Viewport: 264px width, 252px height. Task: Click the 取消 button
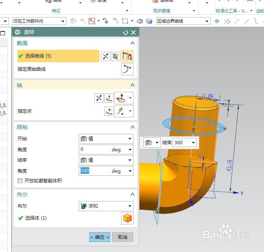(123, 237)
